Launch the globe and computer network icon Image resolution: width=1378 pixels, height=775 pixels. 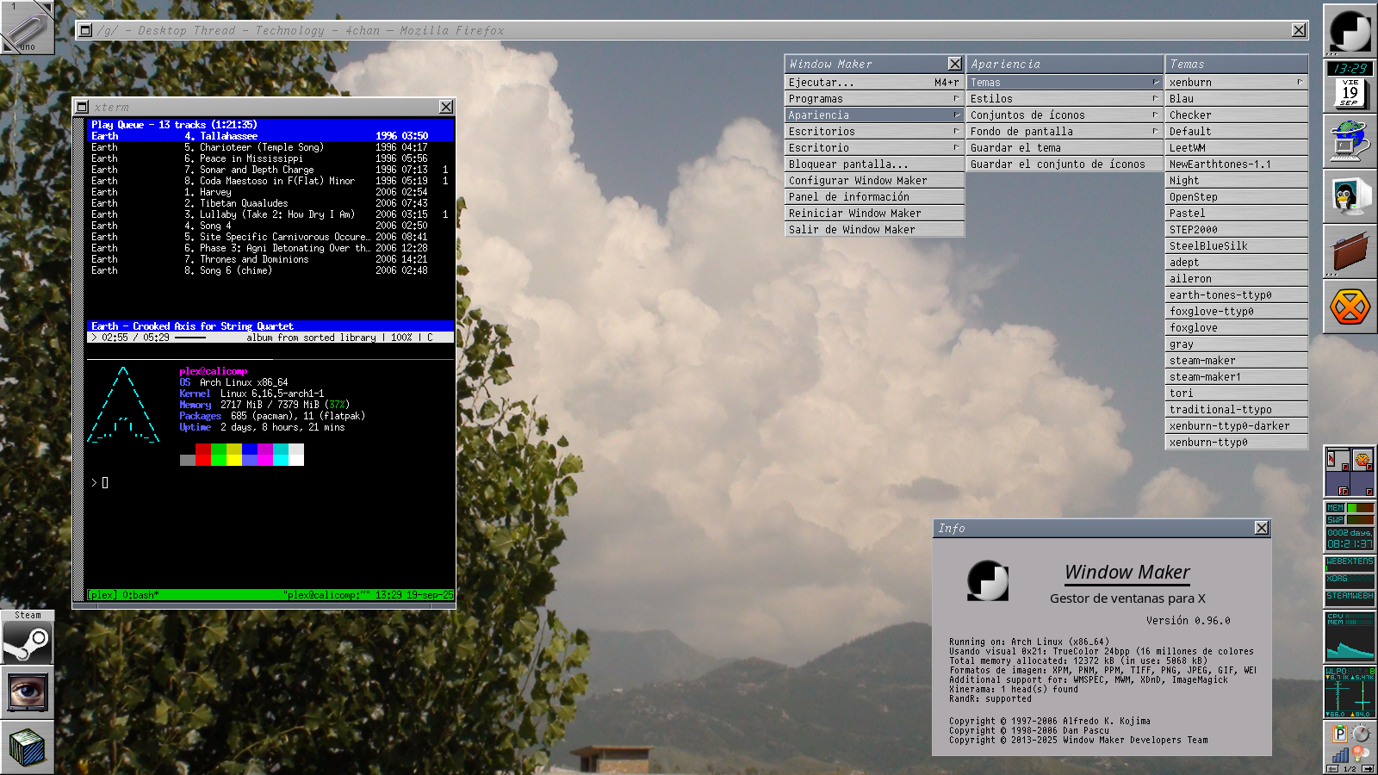[x=1350, y=139]
